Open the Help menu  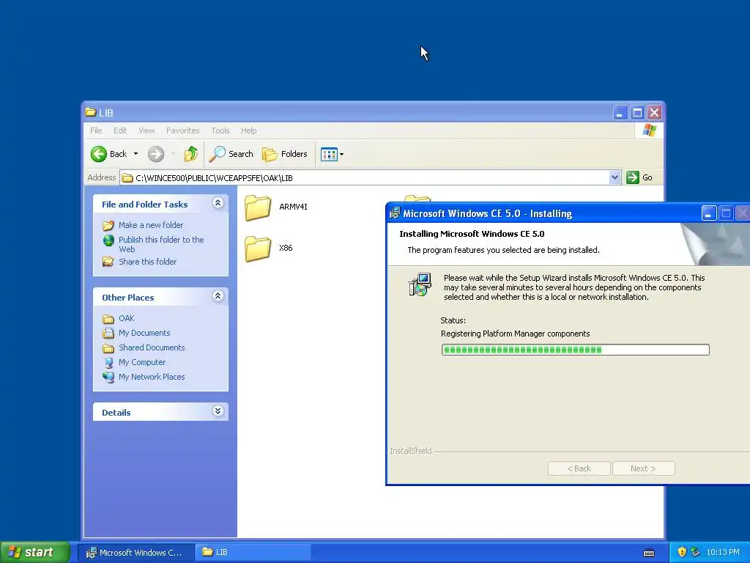[x=249, y=130]
